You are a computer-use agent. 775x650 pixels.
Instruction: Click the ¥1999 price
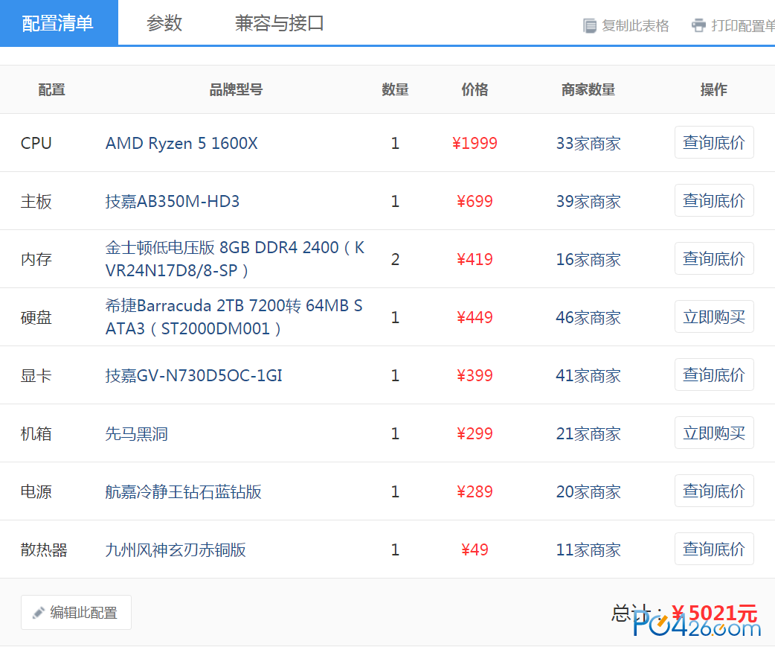(475, 144)
